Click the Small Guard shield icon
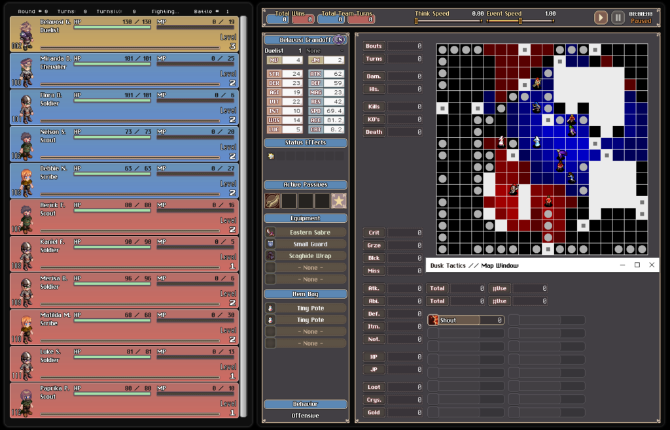670x430 pixels. (270, 244)
